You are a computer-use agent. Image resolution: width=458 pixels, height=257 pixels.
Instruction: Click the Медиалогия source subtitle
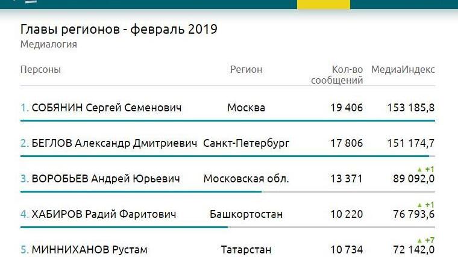pos(49,45)
